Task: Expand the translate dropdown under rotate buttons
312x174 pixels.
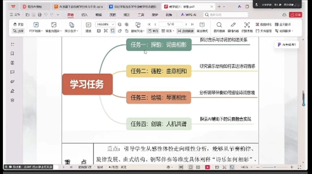Action: pos(144,31)
